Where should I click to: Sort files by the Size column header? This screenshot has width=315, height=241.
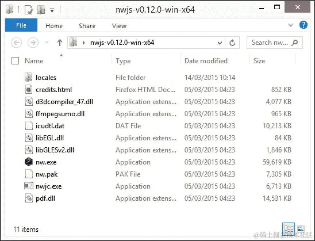point(259,61)
